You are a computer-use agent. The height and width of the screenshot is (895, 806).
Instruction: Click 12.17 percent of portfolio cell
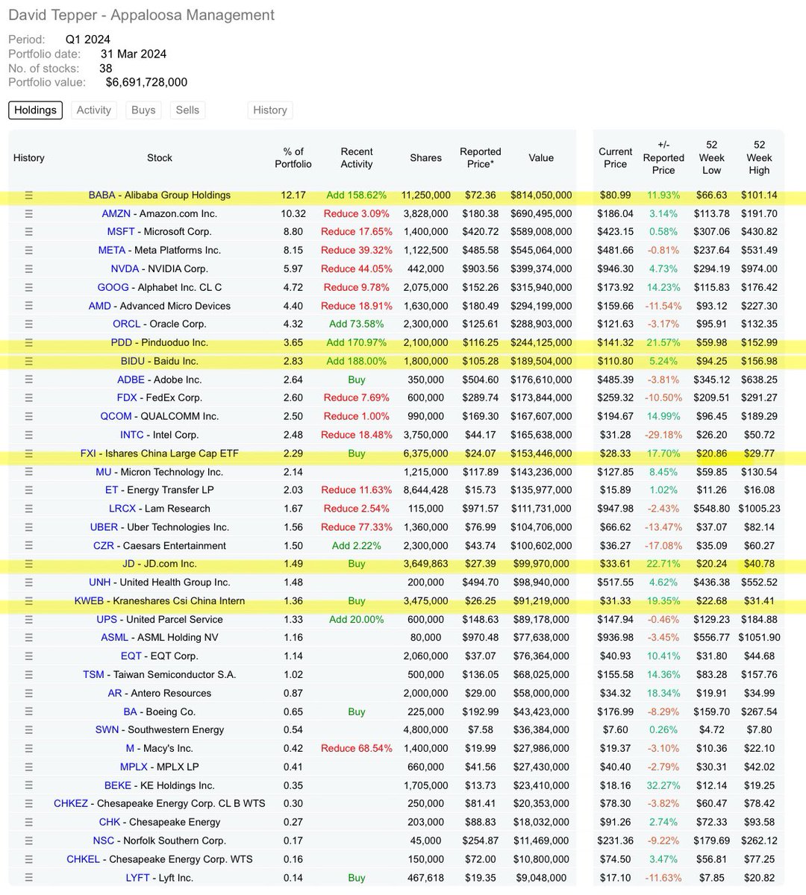[293, 195]
